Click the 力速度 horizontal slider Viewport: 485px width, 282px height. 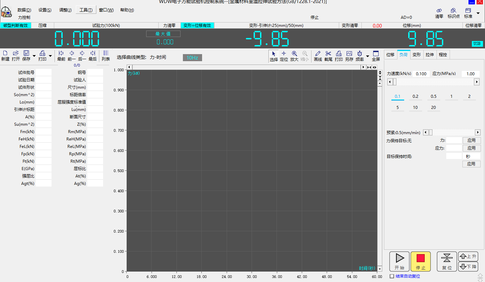[433, 82]
